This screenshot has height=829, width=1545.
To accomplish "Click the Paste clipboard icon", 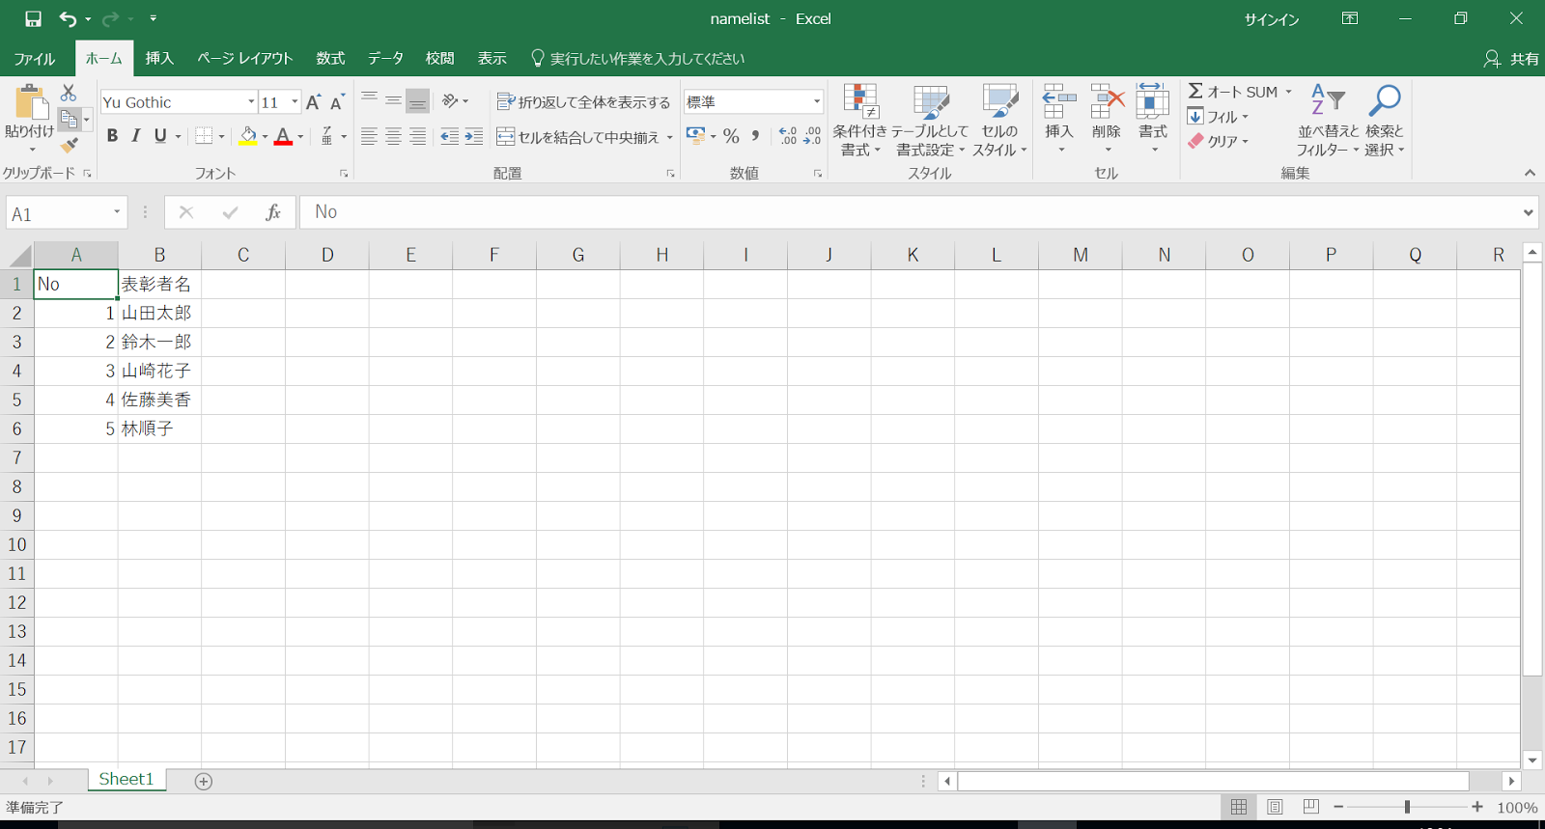I will (x=30, y=102).
